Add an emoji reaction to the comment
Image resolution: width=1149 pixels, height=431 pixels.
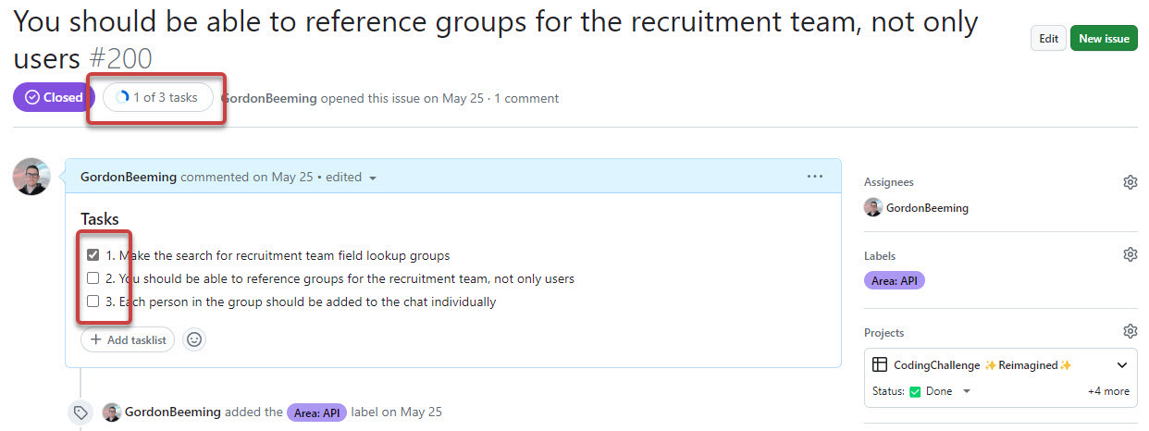194,339
